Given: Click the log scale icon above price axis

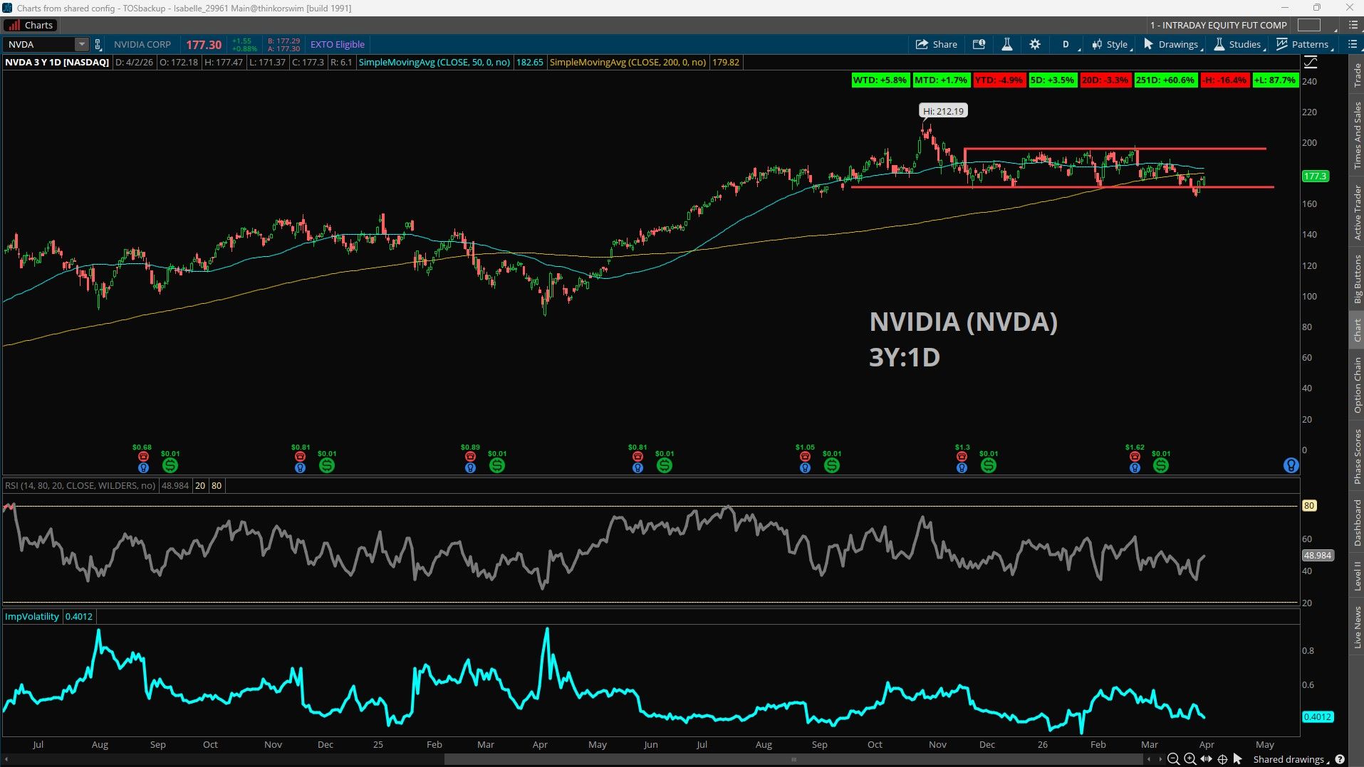Looking at the screenshot, I should click(1311, 62).
